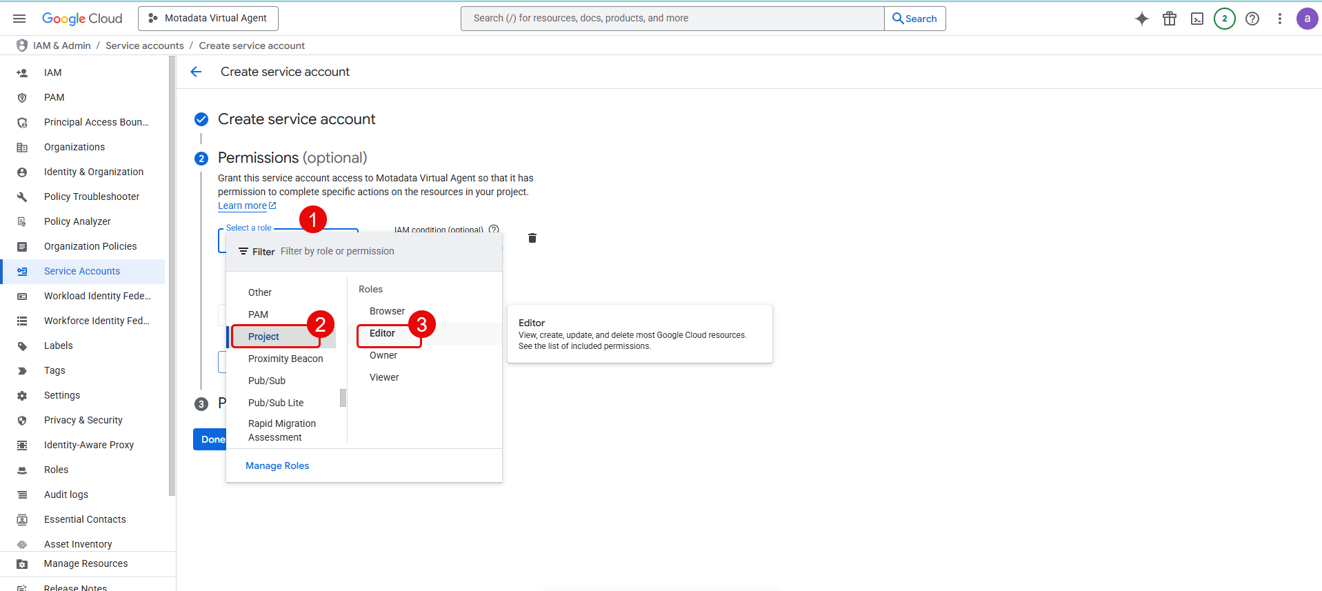Image resolution: width=1322 pixels, height=591 pixels.
Task: Click the Organizations sidebar icon
Action: pyautogui.click(x=22, y=147)
